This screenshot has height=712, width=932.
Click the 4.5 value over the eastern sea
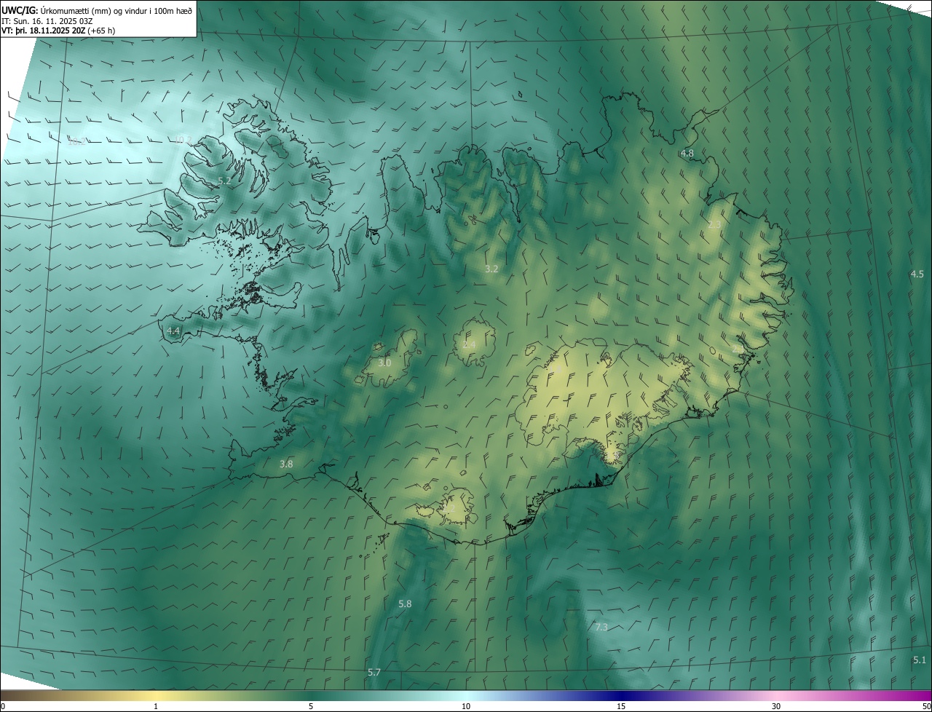917,274
